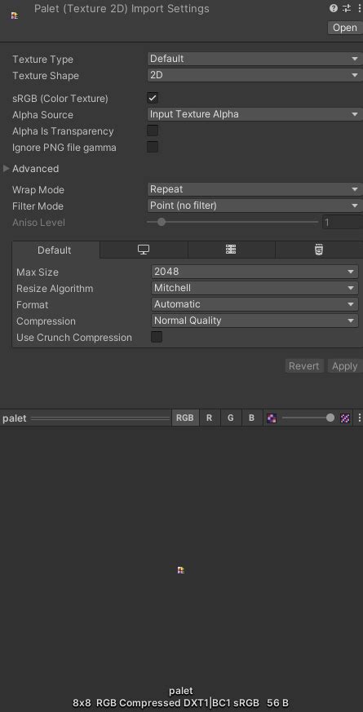The image size is (363, 712).
Task: Select the dedicated server platform tab
Action: click(x=231, y=250)
